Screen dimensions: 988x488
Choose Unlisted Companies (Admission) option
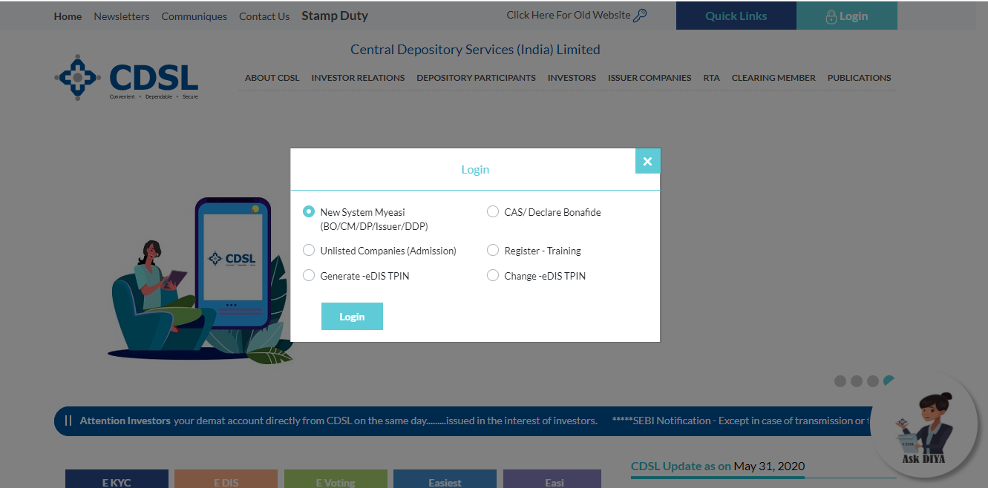pyautogui.click(x=309, y=250)
